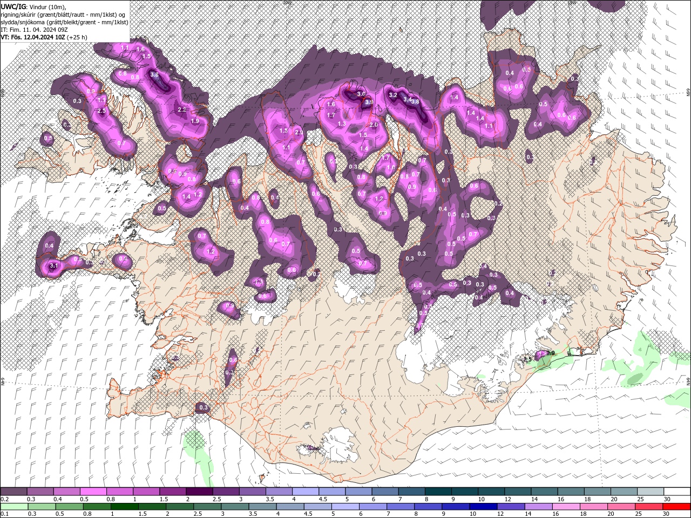Select the bright red rain swatch at 30
This screenshot has width=691, height=518.
pos(676,507)
